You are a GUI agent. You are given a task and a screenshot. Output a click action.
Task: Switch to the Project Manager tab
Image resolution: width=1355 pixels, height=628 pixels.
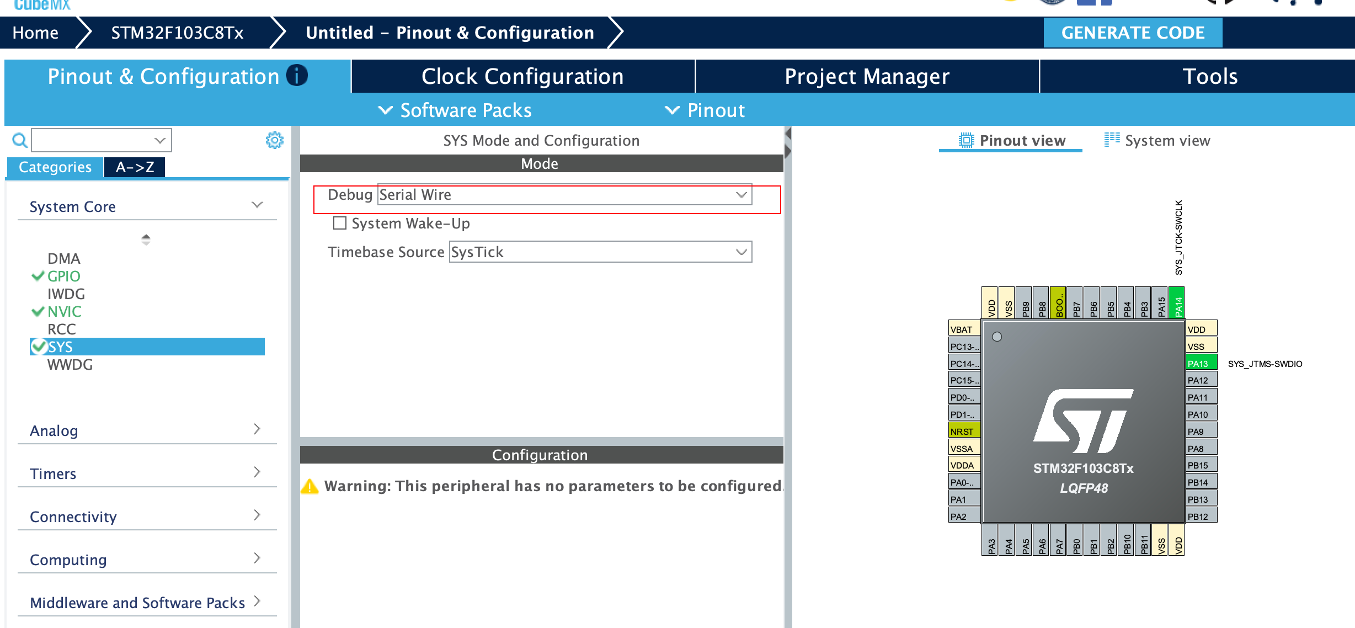[867, 76]
